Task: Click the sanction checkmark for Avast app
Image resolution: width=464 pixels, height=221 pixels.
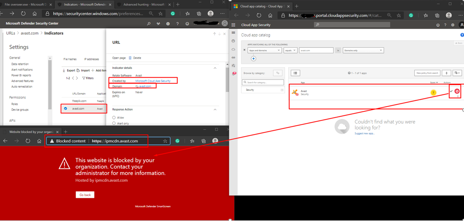Action: click(451, 91)
